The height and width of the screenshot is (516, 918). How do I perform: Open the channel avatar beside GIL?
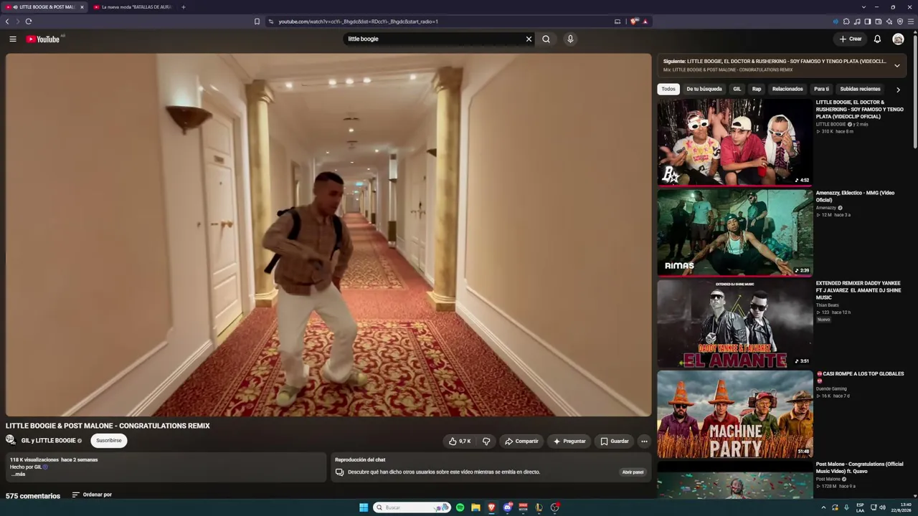click(x=11, y=440)
